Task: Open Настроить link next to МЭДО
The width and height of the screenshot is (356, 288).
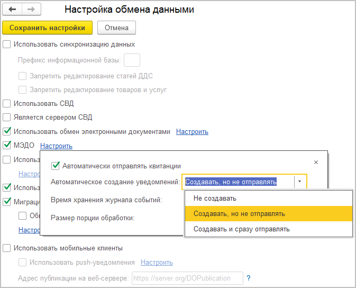Action: point(56,146)
